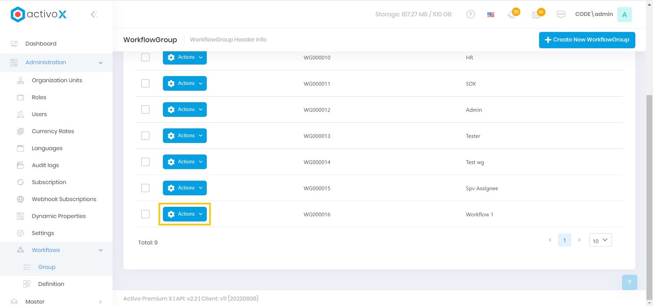Click the Organization Units icon
Screen dimensions: 653x306
pos(20,80)
